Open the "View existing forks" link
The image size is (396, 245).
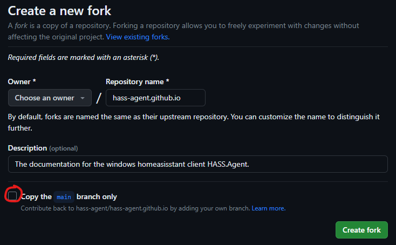tap(138, 37)
